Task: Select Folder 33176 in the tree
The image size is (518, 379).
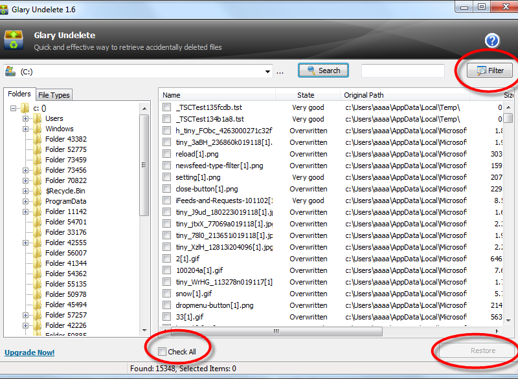Action: point(66,232)
